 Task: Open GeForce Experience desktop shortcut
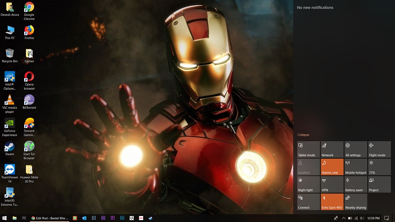(x=9, y=123)
